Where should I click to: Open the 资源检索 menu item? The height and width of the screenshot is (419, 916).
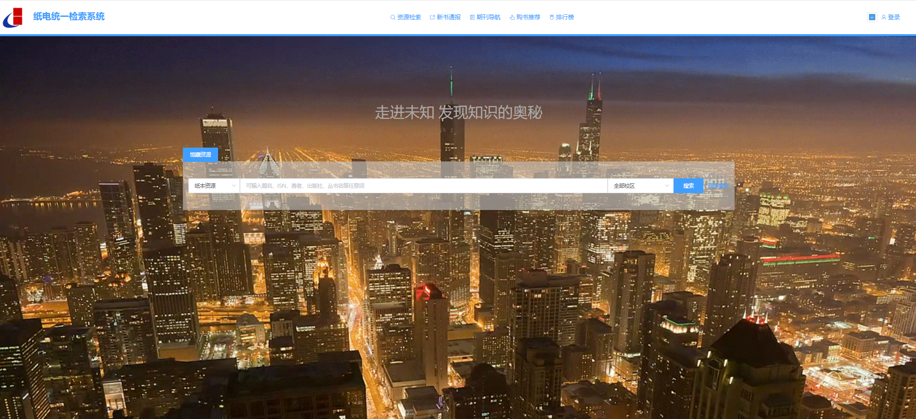409,17
